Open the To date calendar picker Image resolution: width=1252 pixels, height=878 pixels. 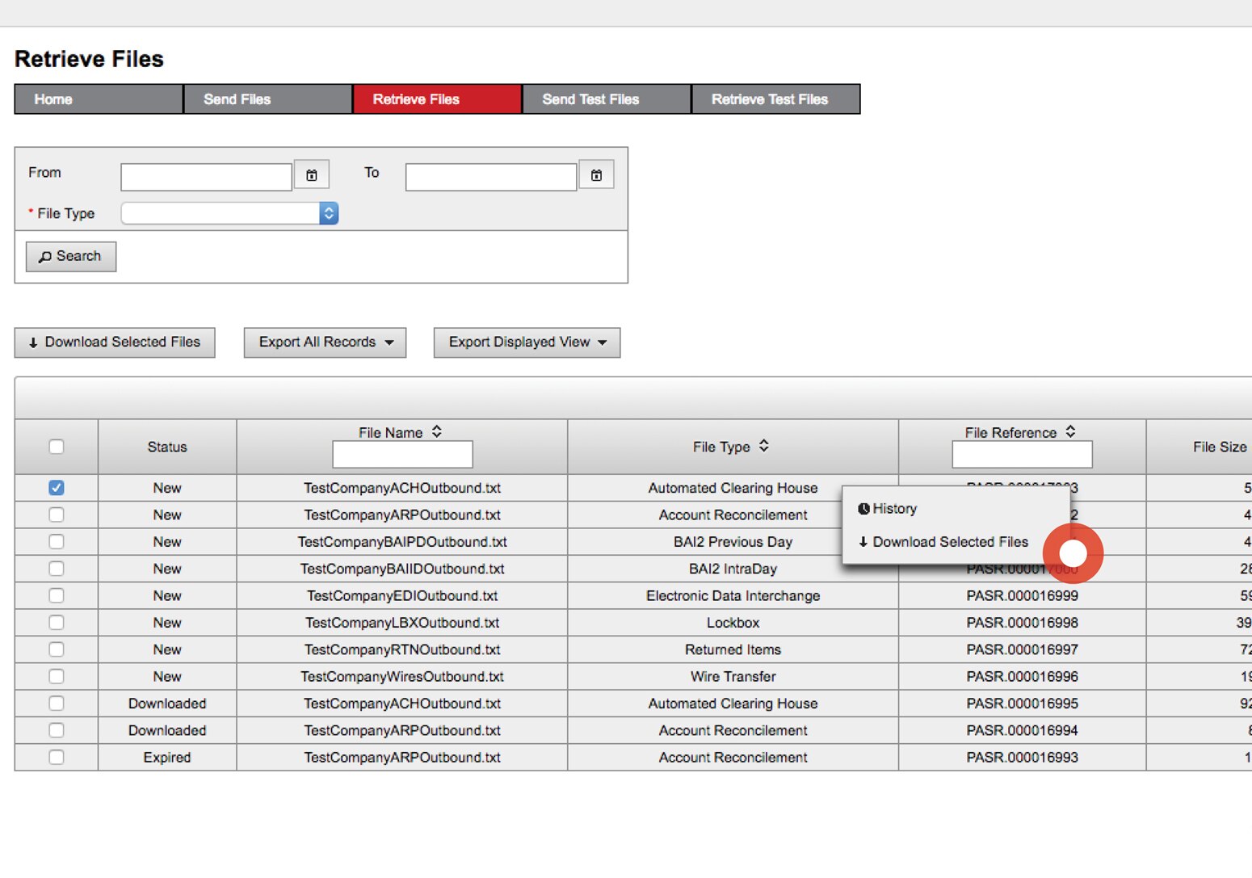[x=596, y=174]
